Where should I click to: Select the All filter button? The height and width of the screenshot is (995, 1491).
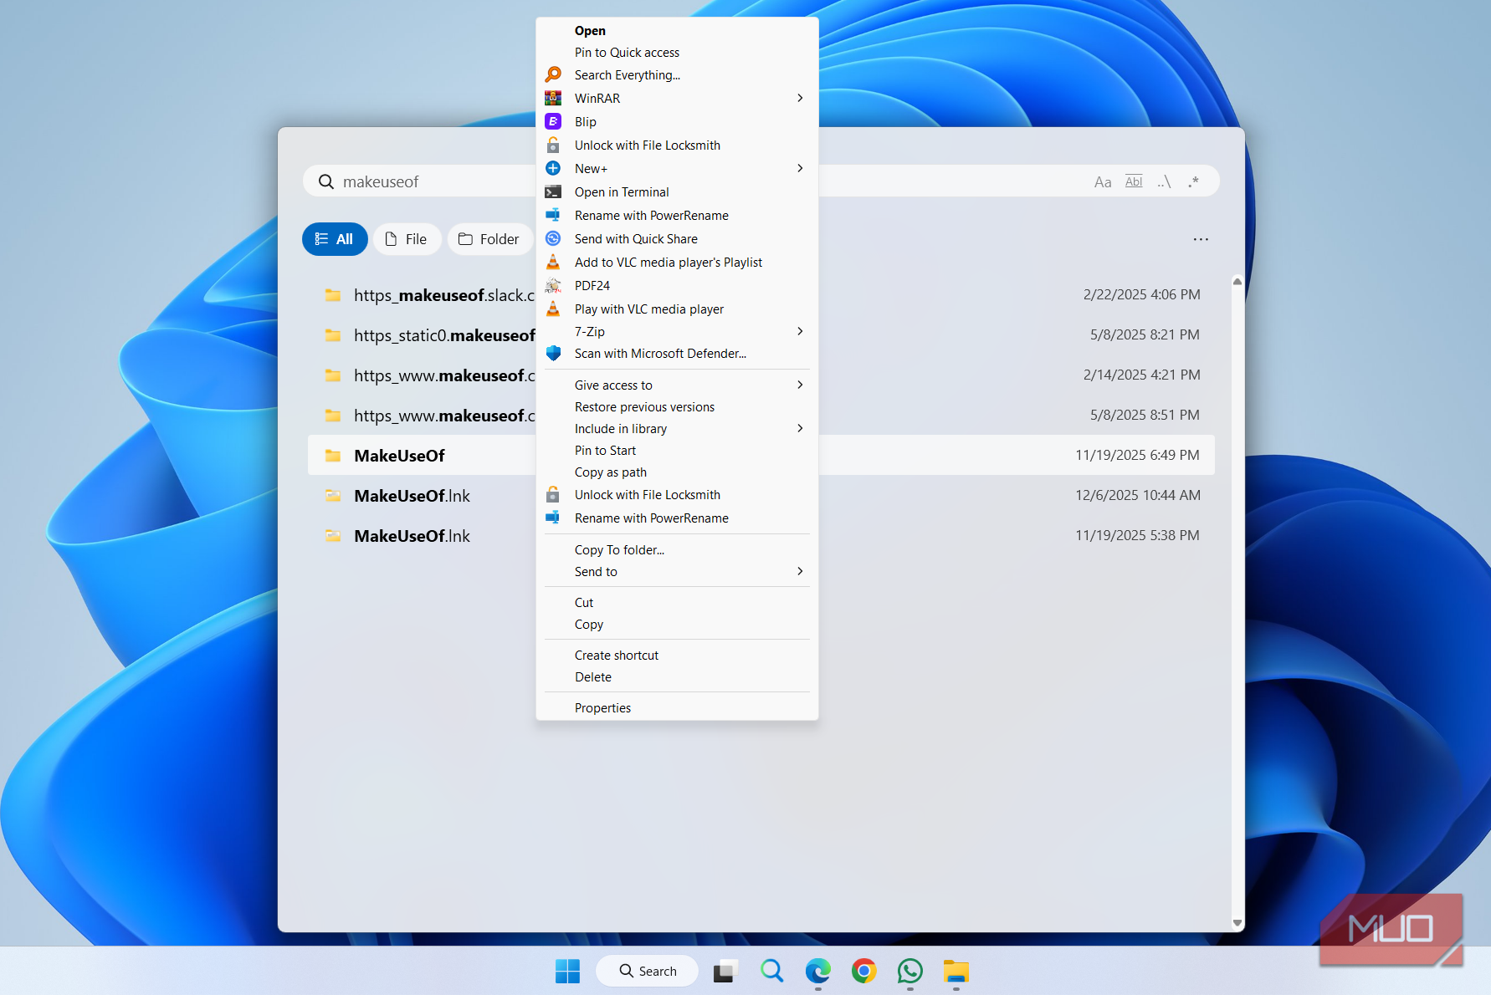click(335, 239)
